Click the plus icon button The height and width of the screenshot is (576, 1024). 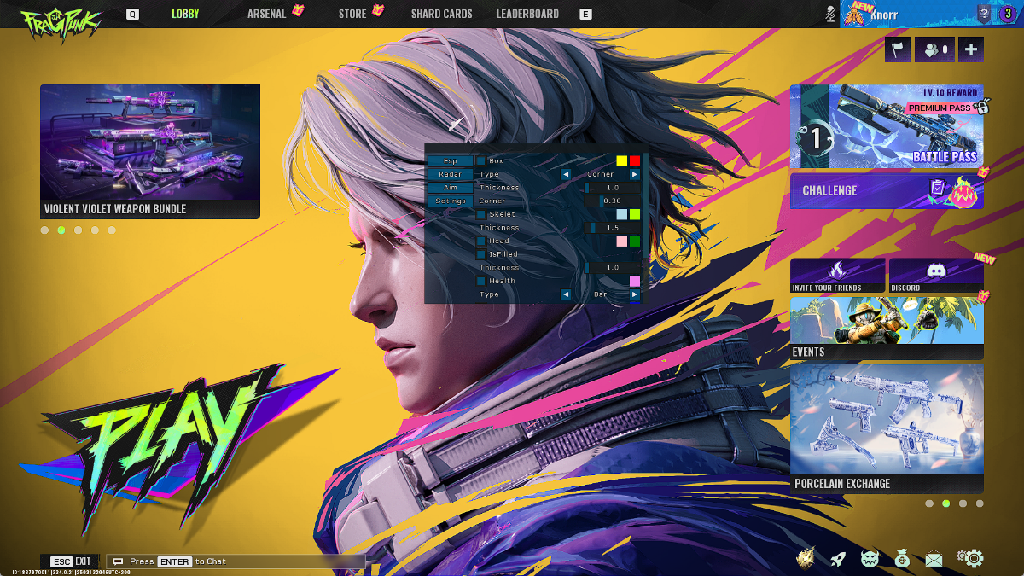tap(971, 49)
